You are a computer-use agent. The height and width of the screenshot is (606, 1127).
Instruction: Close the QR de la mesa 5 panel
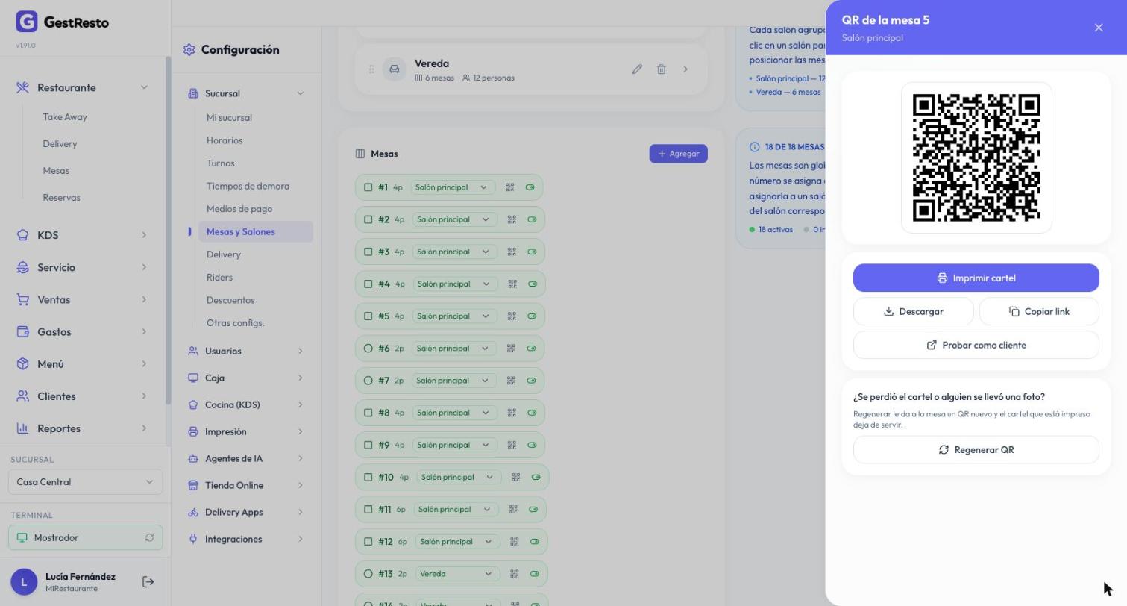point(1099,28)
